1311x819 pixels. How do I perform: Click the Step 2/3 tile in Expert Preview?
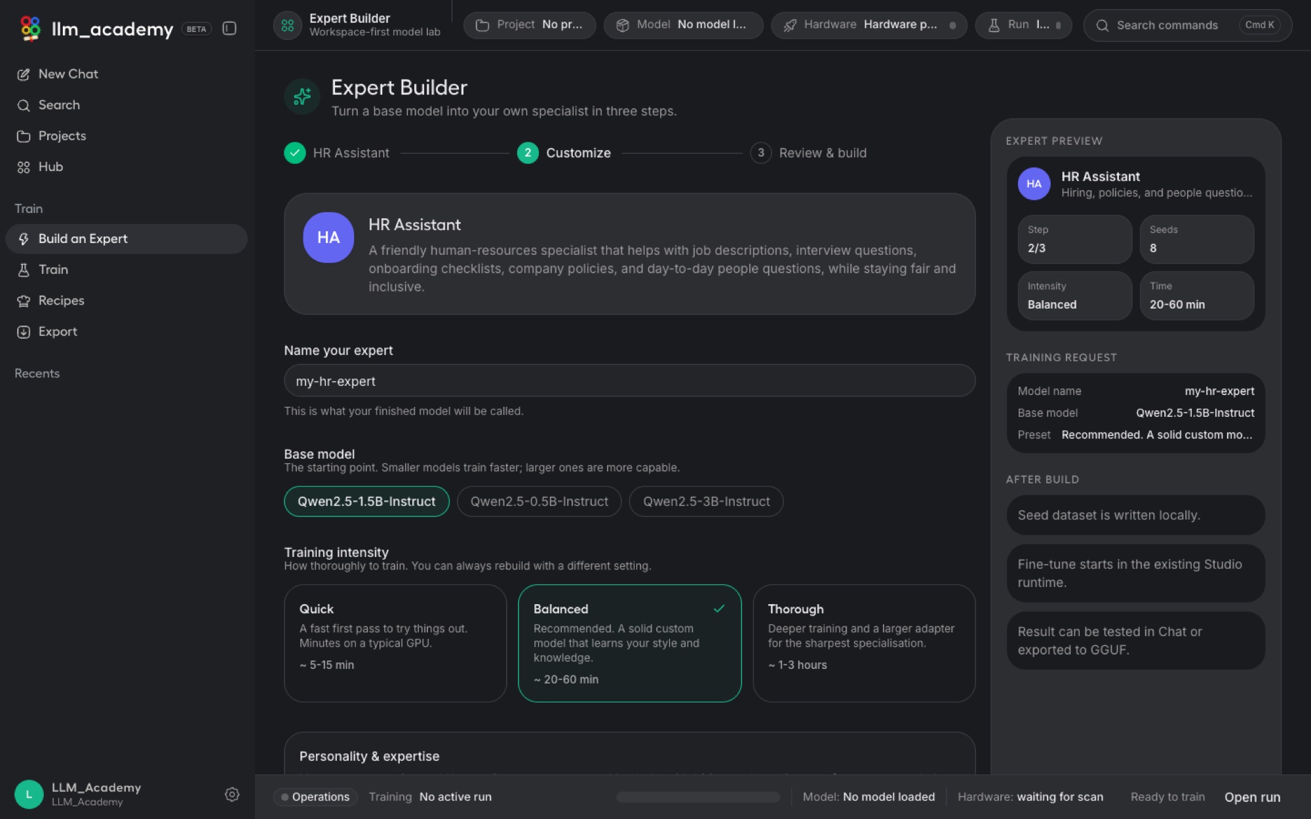tap(1074, 239)
